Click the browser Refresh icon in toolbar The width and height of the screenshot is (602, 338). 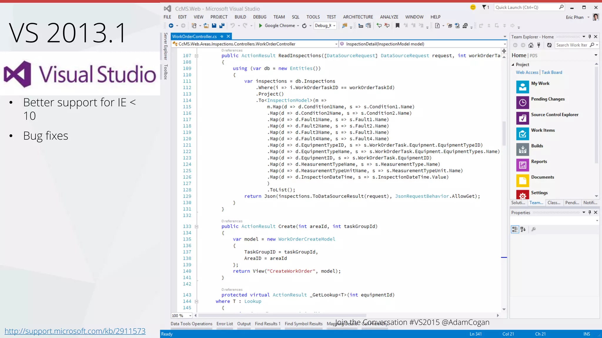click(305, 26)
